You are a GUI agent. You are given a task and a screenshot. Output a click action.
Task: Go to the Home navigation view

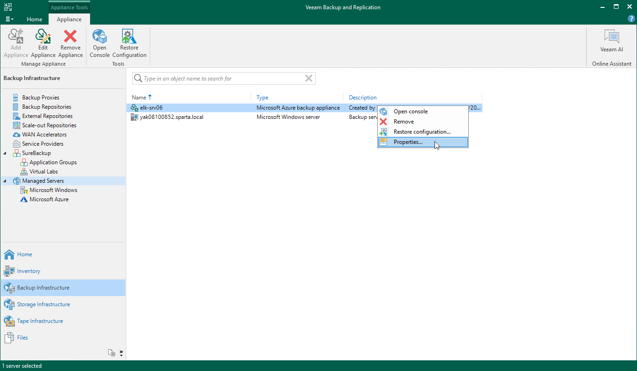coord(63,254)
